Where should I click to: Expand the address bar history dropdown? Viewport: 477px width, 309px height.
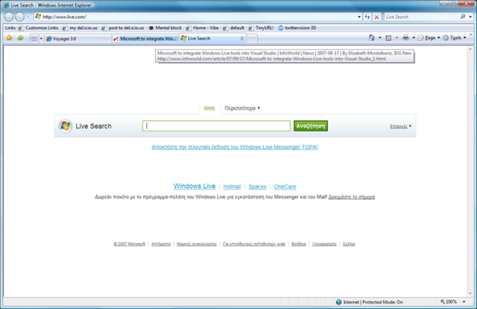(359, 17)
